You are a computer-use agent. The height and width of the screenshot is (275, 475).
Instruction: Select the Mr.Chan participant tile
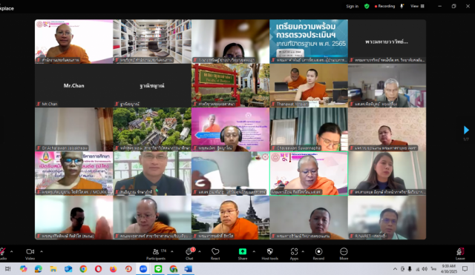tap(74, 86)
